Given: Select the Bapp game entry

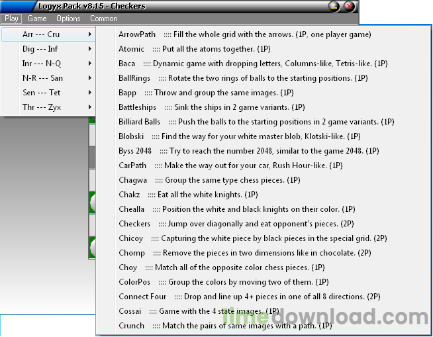Looking at the screenshot, I should [264, 93].
